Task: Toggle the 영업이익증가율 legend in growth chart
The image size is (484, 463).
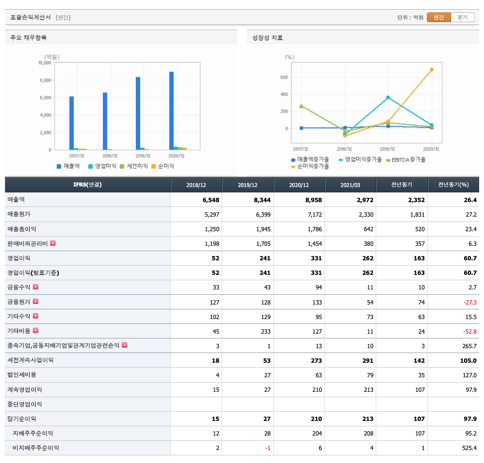Action: 360,159
